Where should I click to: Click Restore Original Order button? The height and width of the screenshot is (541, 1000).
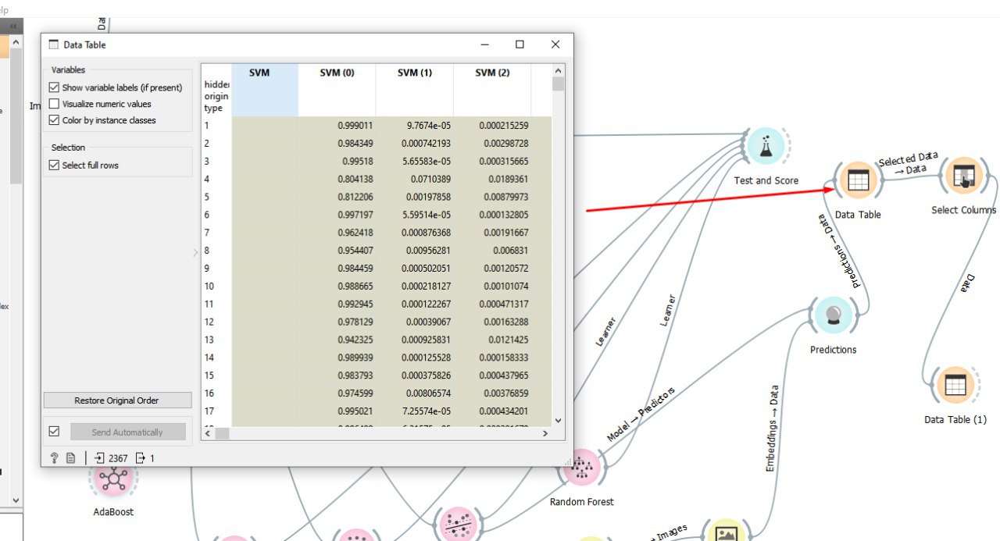click(x=117, y=400)
